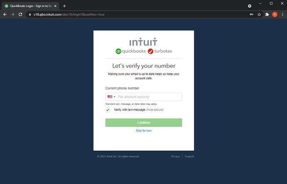Click the QuickBooks logo icon
Screen dimensions: 287x184
coord(119,51)
